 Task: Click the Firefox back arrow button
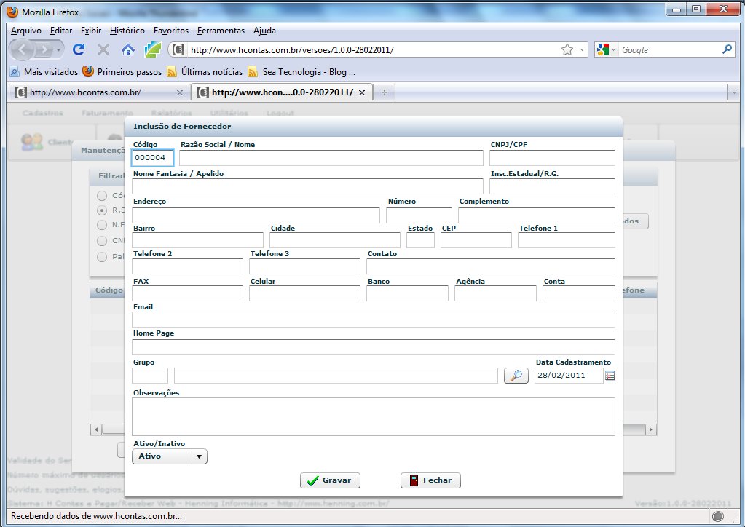pos(23,49)
